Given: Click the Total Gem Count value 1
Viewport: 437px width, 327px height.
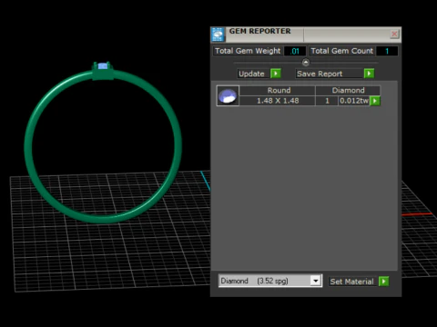Looking at the screenshot, I should 387,51.
